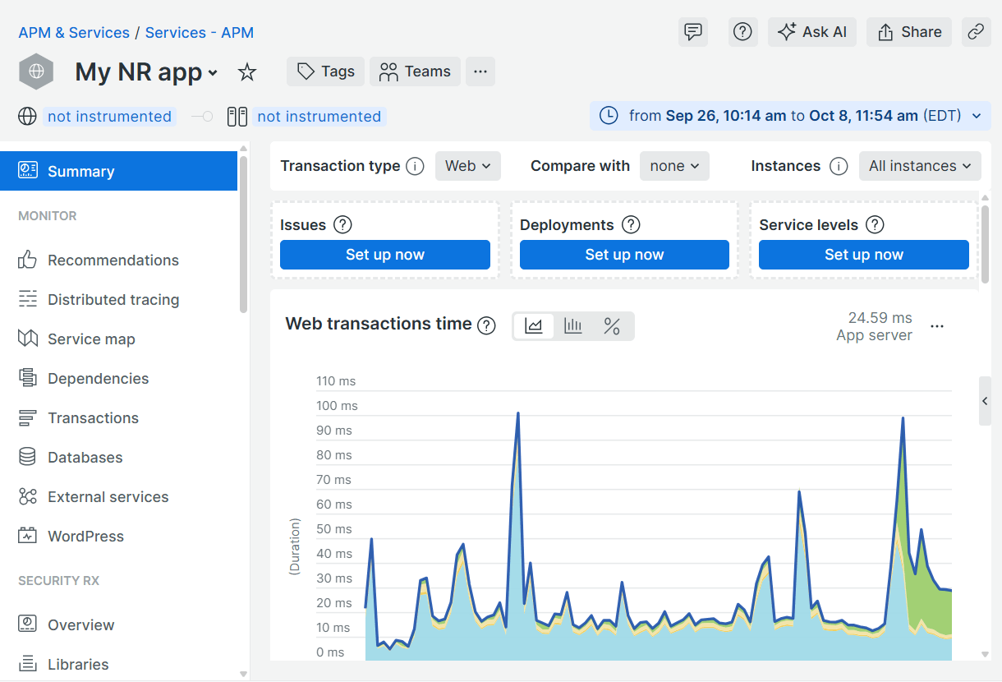Open the All instances dropdown

click(920, 166)
